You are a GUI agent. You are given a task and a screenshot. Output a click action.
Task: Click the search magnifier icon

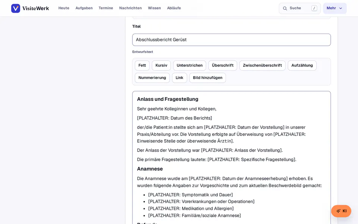click(x=285, y=8)
